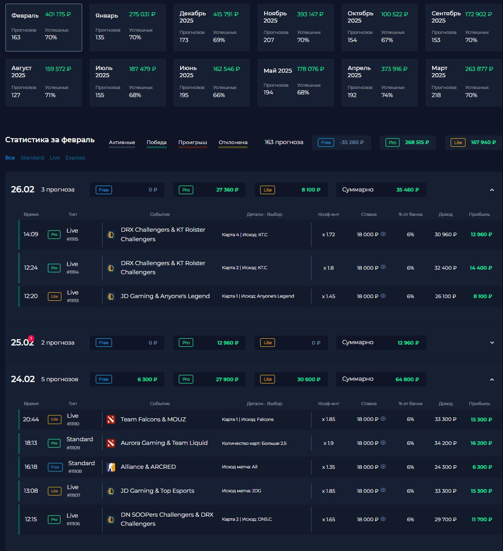Click the Free badge in the 16:18 Alliance row
Screen dimensions: 503x551
(55, 467)
